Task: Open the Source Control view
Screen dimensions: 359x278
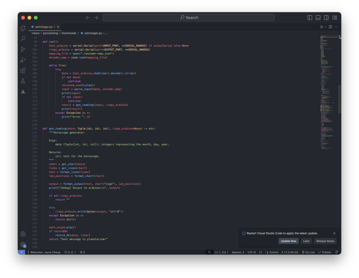Action: 23,49
